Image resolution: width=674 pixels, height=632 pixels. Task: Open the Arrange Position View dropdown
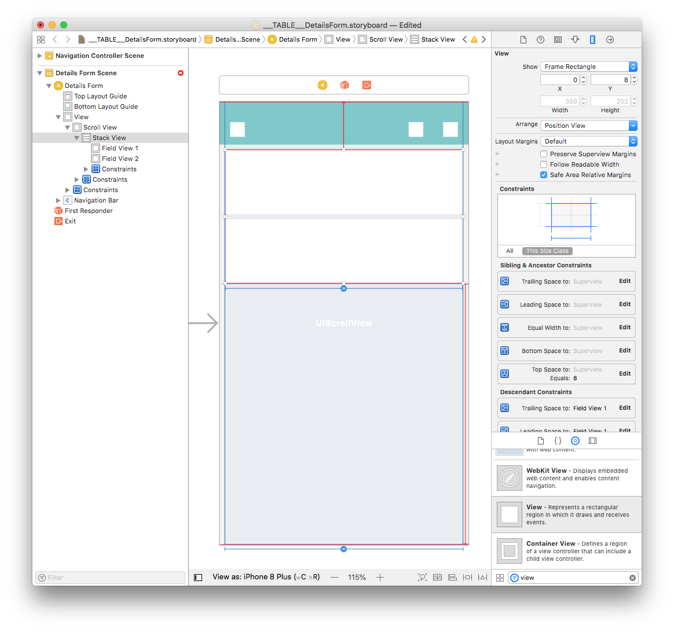point(588,126)
